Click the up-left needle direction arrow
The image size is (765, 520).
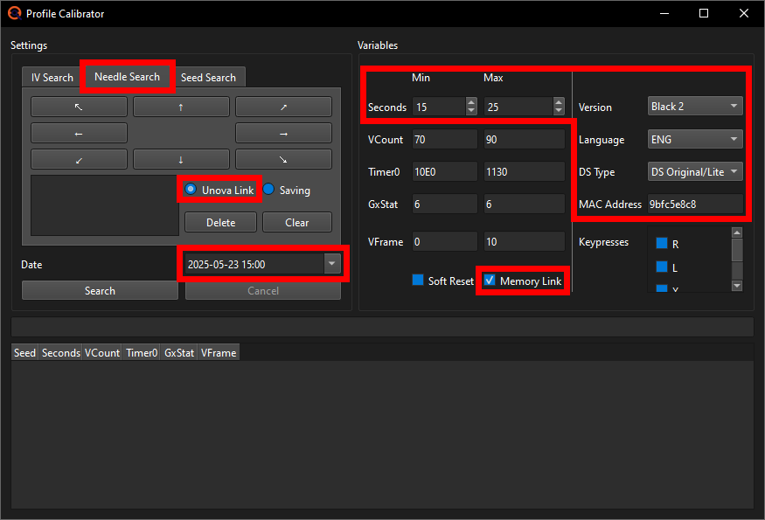tap(79, 106)
